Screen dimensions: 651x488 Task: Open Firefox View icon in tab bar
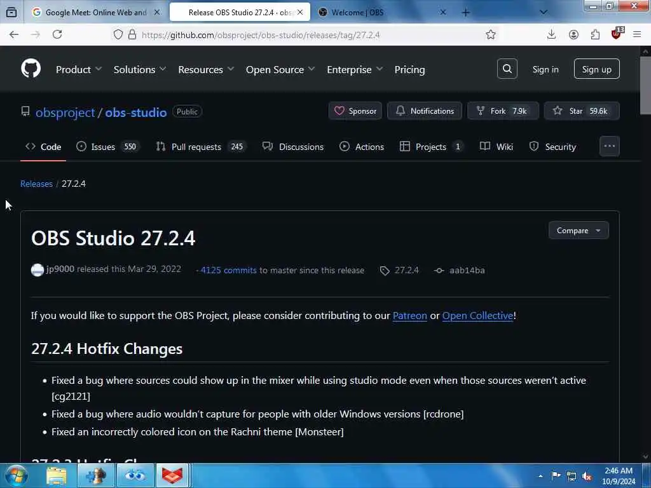pos(11,13)
